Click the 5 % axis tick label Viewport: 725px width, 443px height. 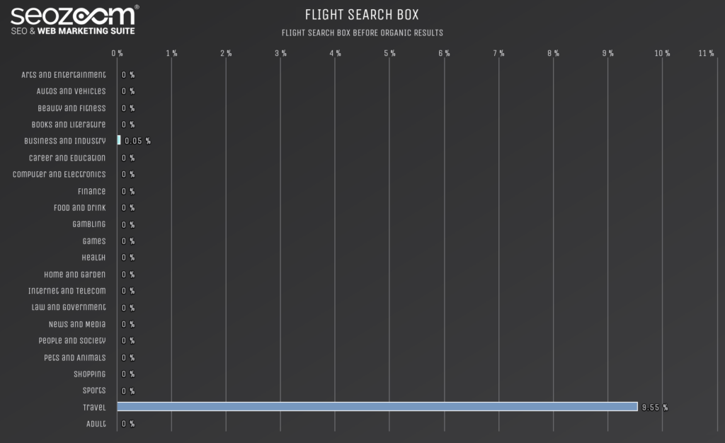point(390,54)
